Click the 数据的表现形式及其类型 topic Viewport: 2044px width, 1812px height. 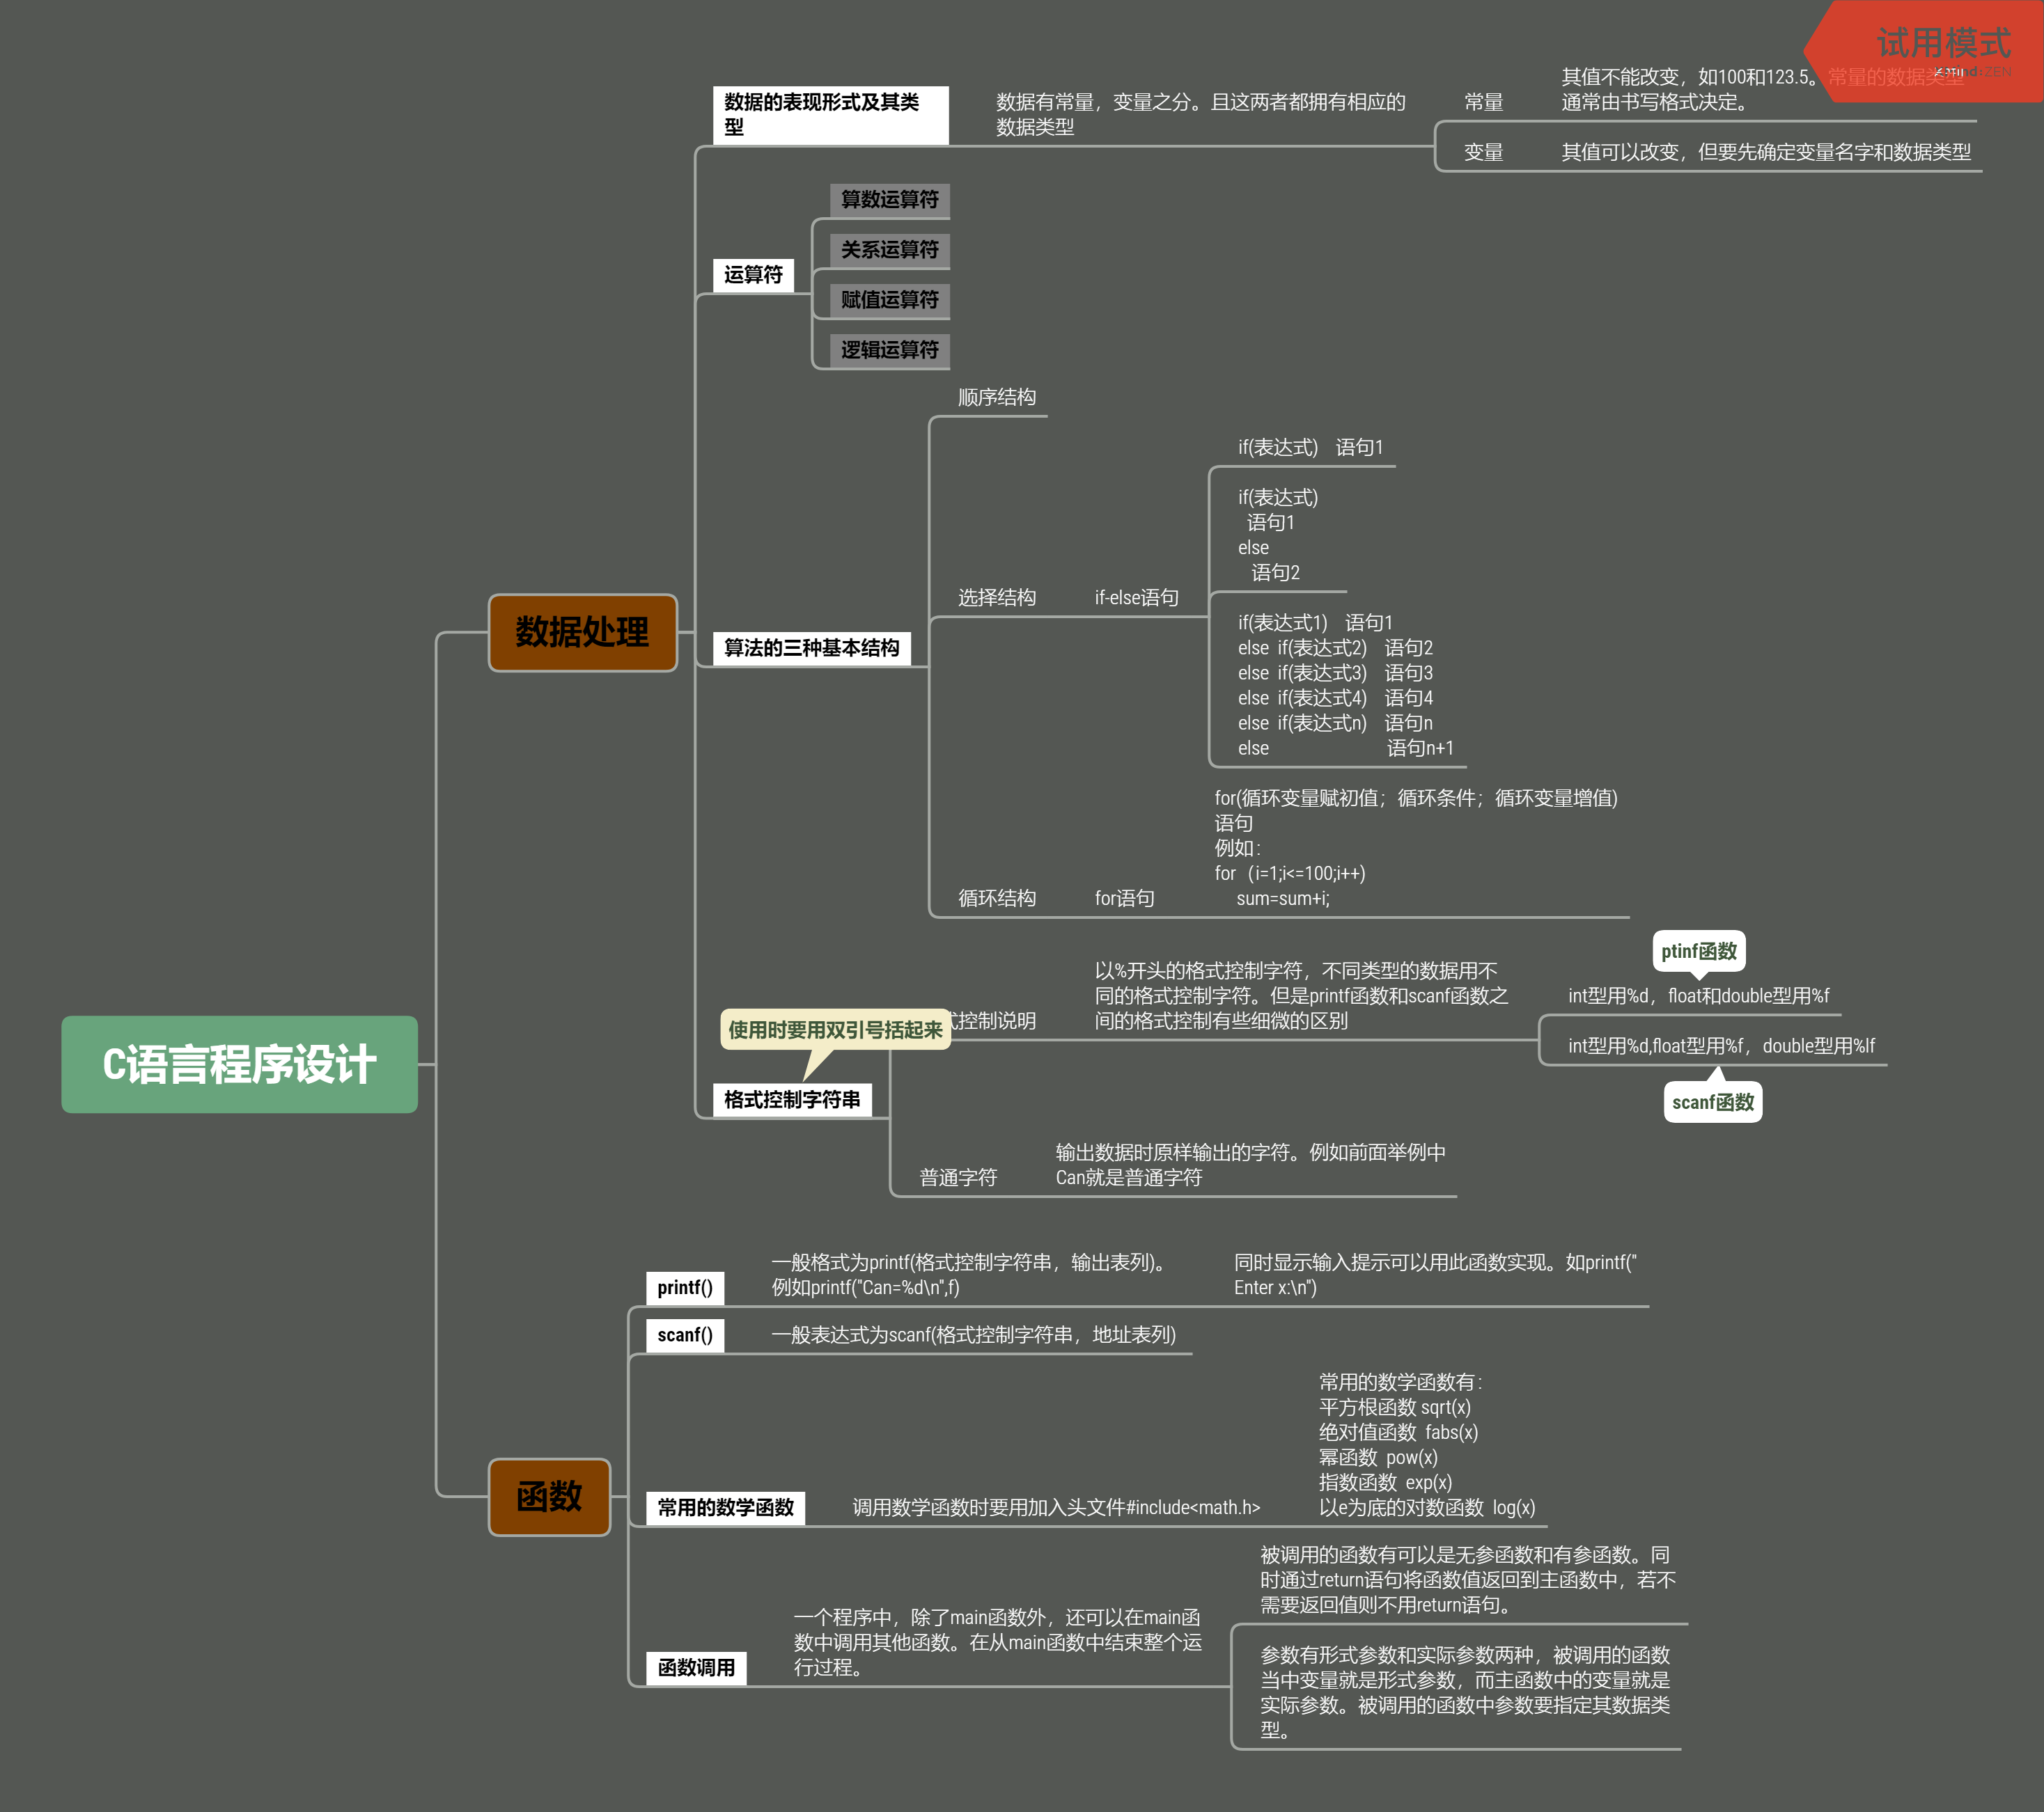(x=830, y=115)
